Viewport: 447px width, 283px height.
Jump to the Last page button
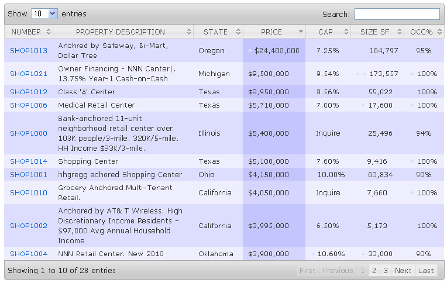point(426,270)
